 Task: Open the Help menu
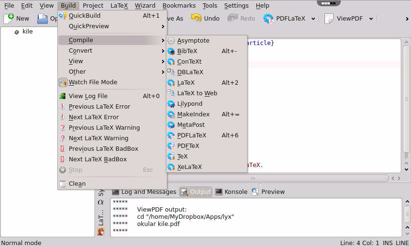[262, 6]
